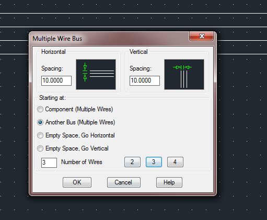The image size is (267, 220).
Task: Set wire count with the 3 button
Action: tap(154, 162)
